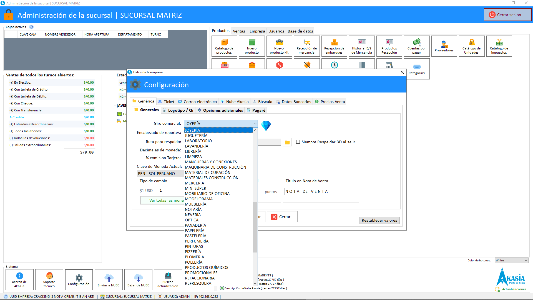Refresh Cajas activas list

coord(31,27)
